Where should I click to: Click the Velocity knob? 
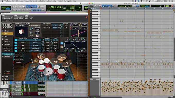point(72,28)
